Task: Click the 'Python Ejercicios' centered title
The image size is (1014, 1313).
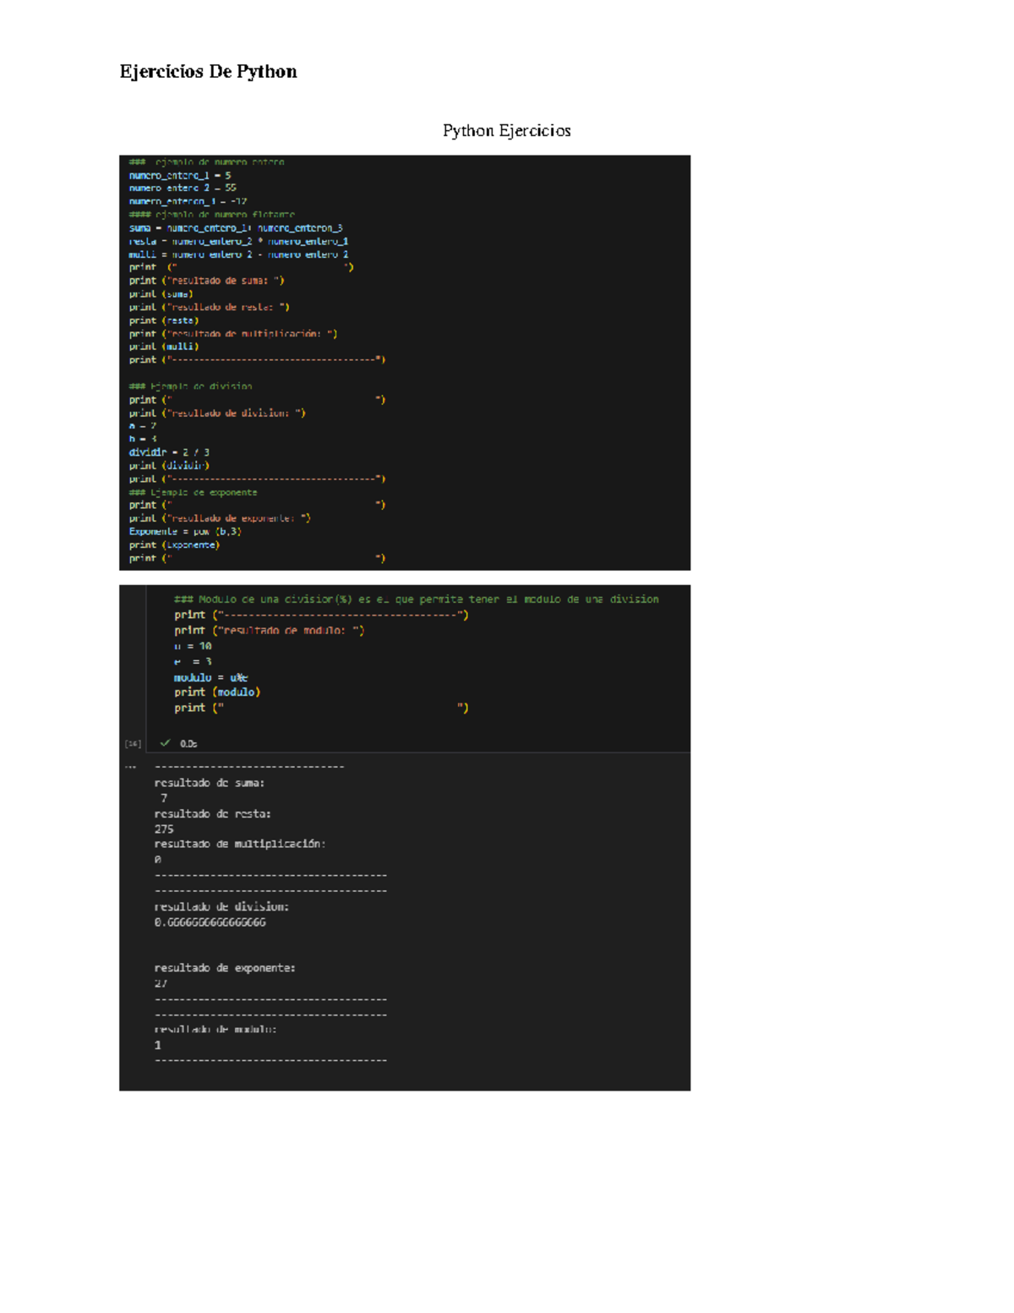Action: pos(506,130)
